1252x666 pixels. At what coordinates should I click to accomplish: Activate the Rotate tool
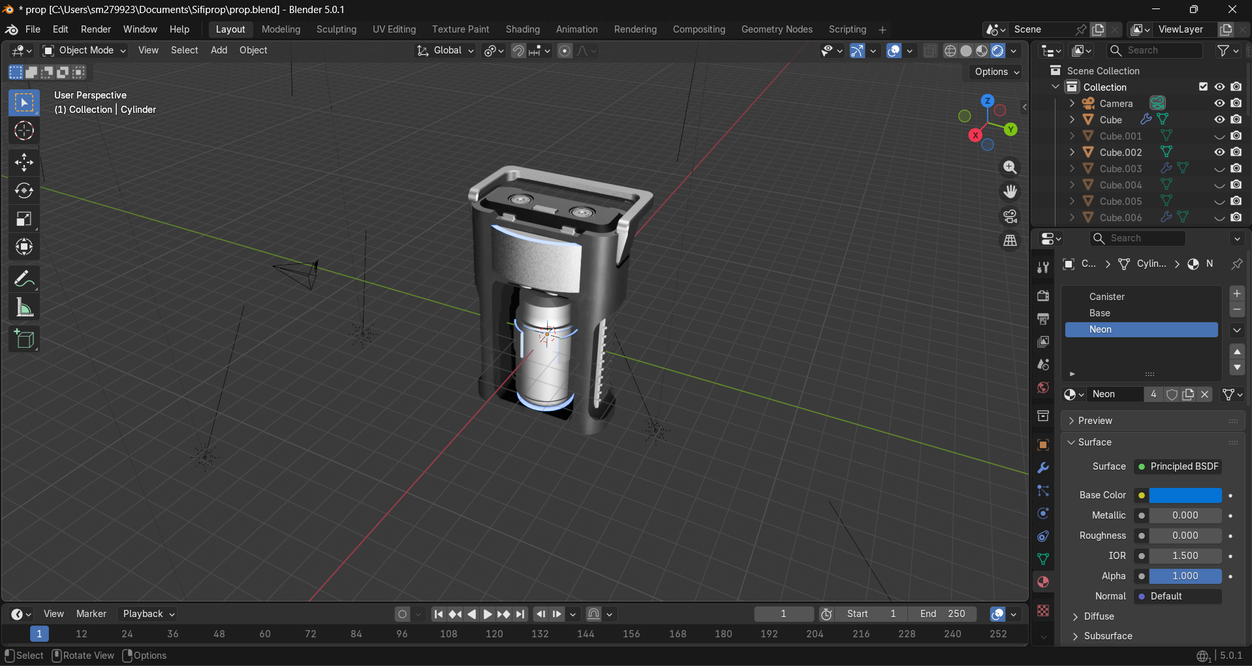[24, 190]
